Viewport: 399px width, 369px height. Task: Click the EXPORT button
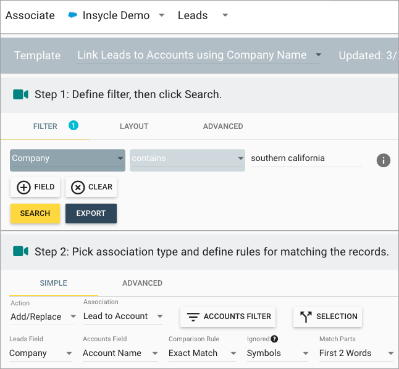91,214
